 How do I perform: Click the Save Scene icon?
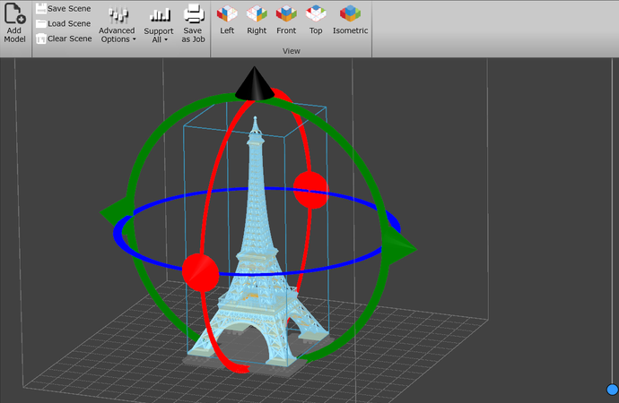pyautogui.click(x=40, y=8)
